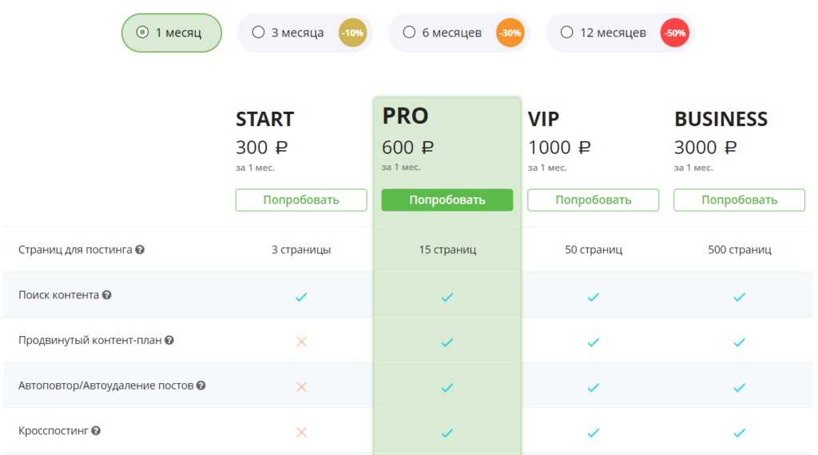818x455 pixels.
Task: Try the PRO plan with green Попробовать
Action: 447,200
